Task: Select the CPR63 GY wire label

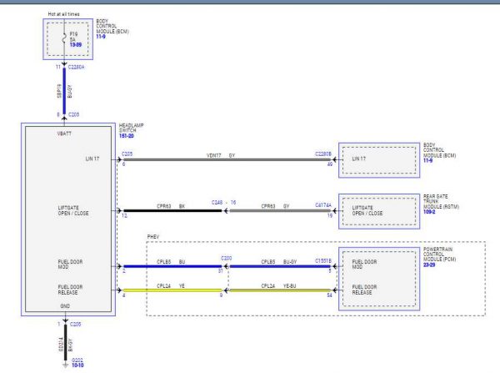Action: click(x=275, y=206)
